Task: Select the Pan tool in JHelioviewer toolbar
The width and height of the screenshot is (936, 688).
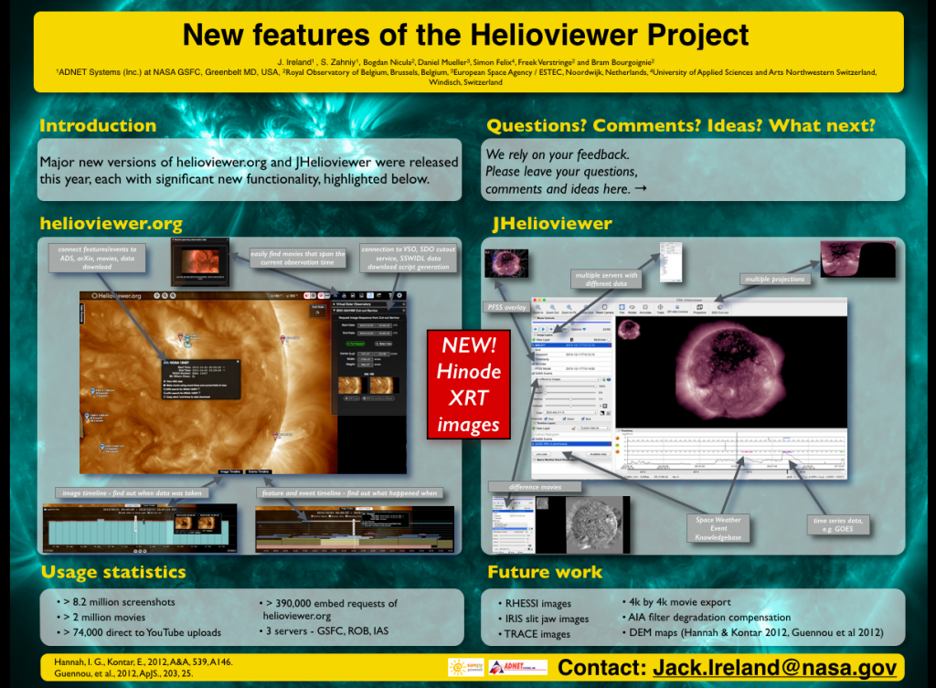Action: [622, 307]
